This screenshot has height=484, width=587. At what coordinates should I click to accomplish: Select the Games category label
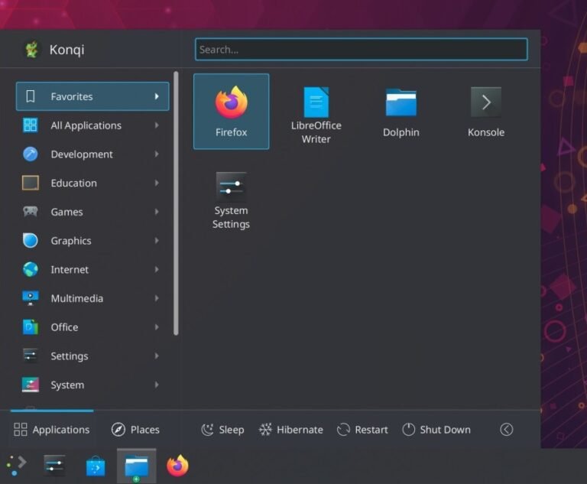(x=66, y=212)
